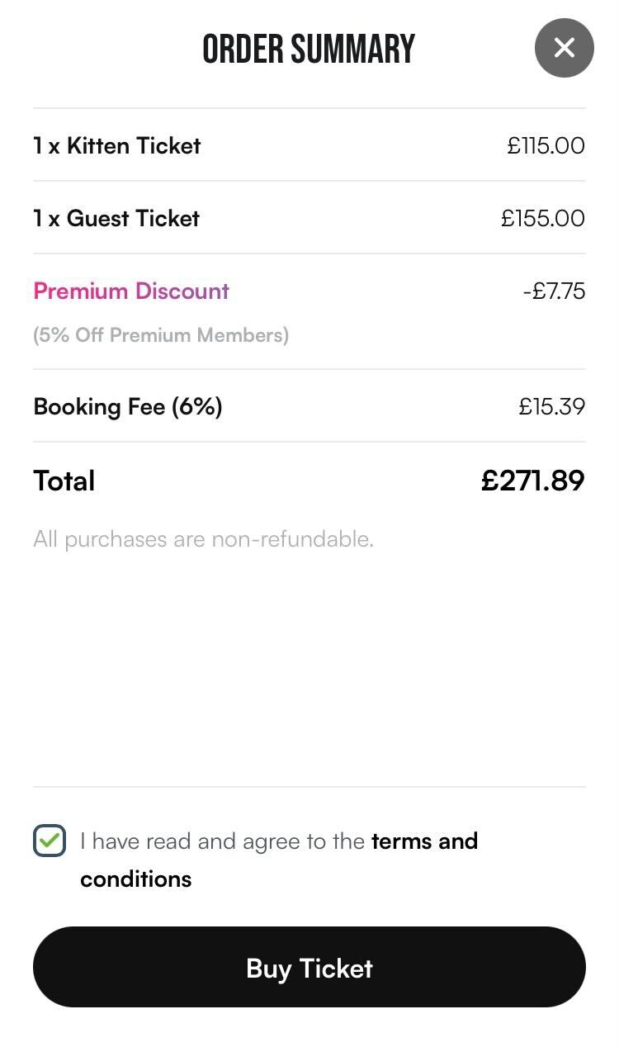Click the non-refundable purchases notice

pos(203,539)
